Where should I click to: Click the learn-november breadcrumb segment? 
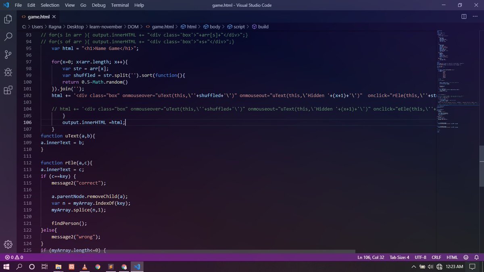click(106, 27)
